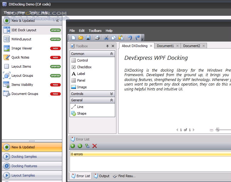Click the Copy toolbar icon
The width and height of the screenshot is (231, 182).
tap(114, 38)
